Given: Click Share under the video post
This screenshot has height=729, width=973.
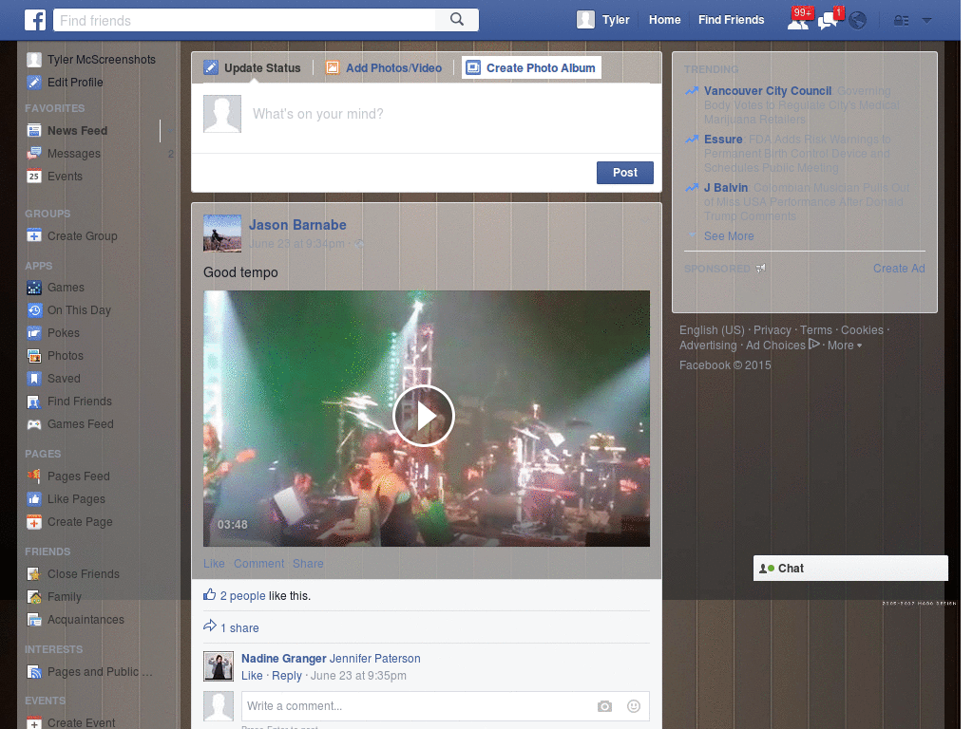Looking at the screenshot, I should [308, 564].
